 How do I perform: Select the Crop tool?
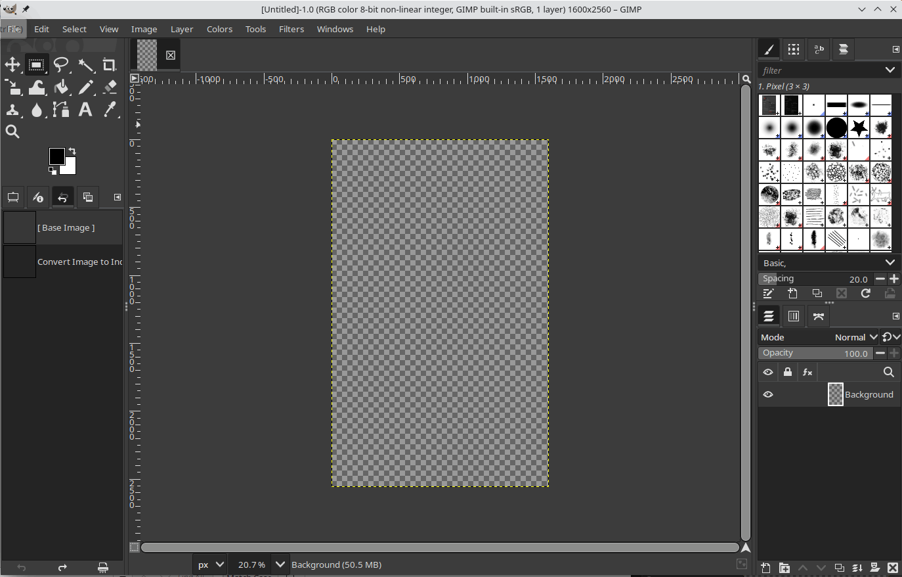(110, 64)
